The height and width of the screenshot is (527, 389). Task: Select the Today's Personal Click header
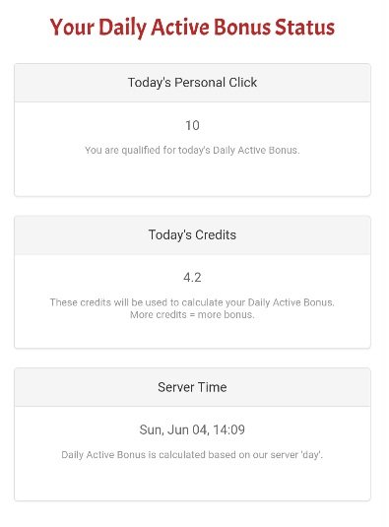click(192, 83)
